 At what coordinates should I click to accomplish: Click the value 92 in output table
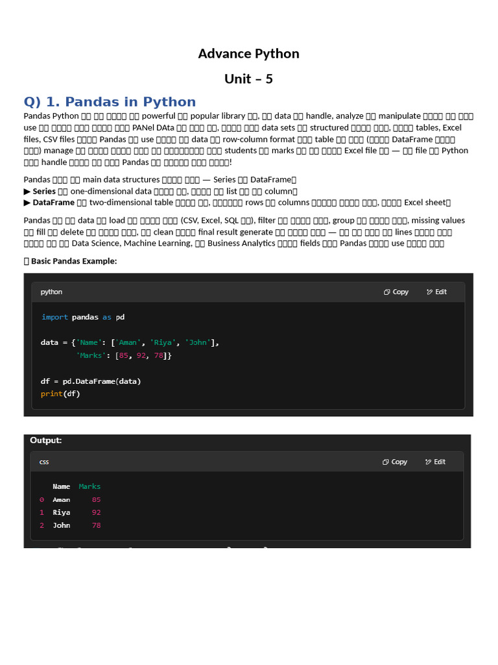click(x=96, y=512)
